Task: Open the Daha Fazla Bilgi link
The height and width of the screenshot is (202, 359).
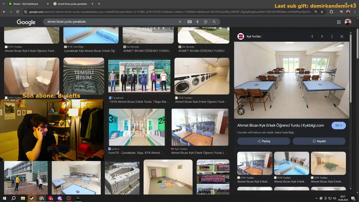Action: (284, 132)
